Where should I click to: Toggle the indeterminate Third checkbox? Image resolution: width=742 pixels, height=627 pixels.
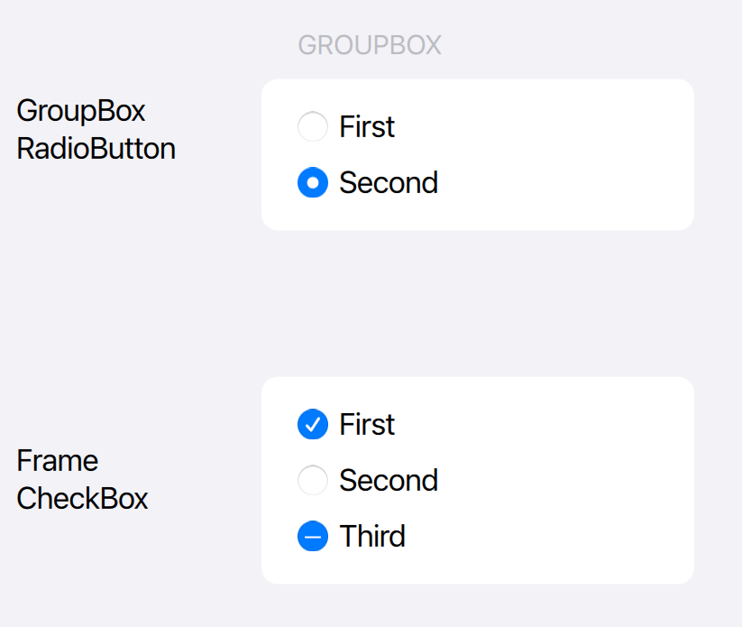312,537
